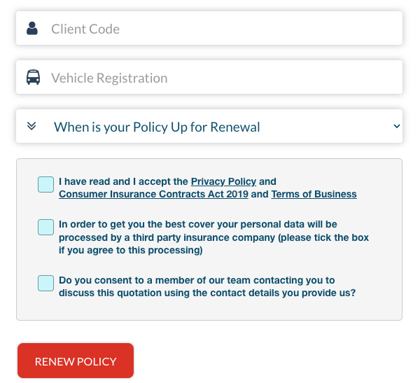
Task: Focus the Vehicle Registration input field
Action: pyautogui.click(x=280, y=78)
